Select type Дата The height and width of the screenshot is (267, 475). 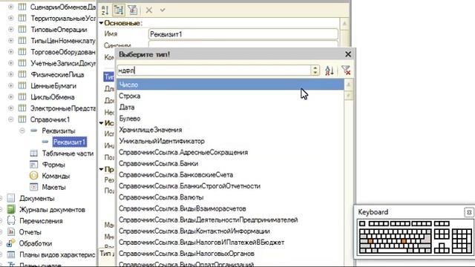tap(230, 107)
